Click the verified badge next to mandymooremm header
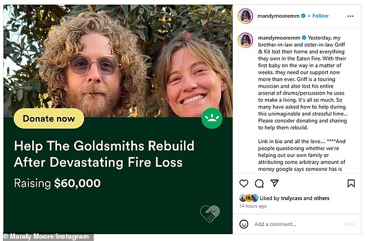 tap(303, 16)
